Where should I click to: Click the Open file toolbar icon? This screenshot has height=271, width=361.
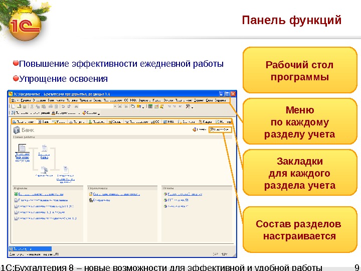tap(19, 106)
